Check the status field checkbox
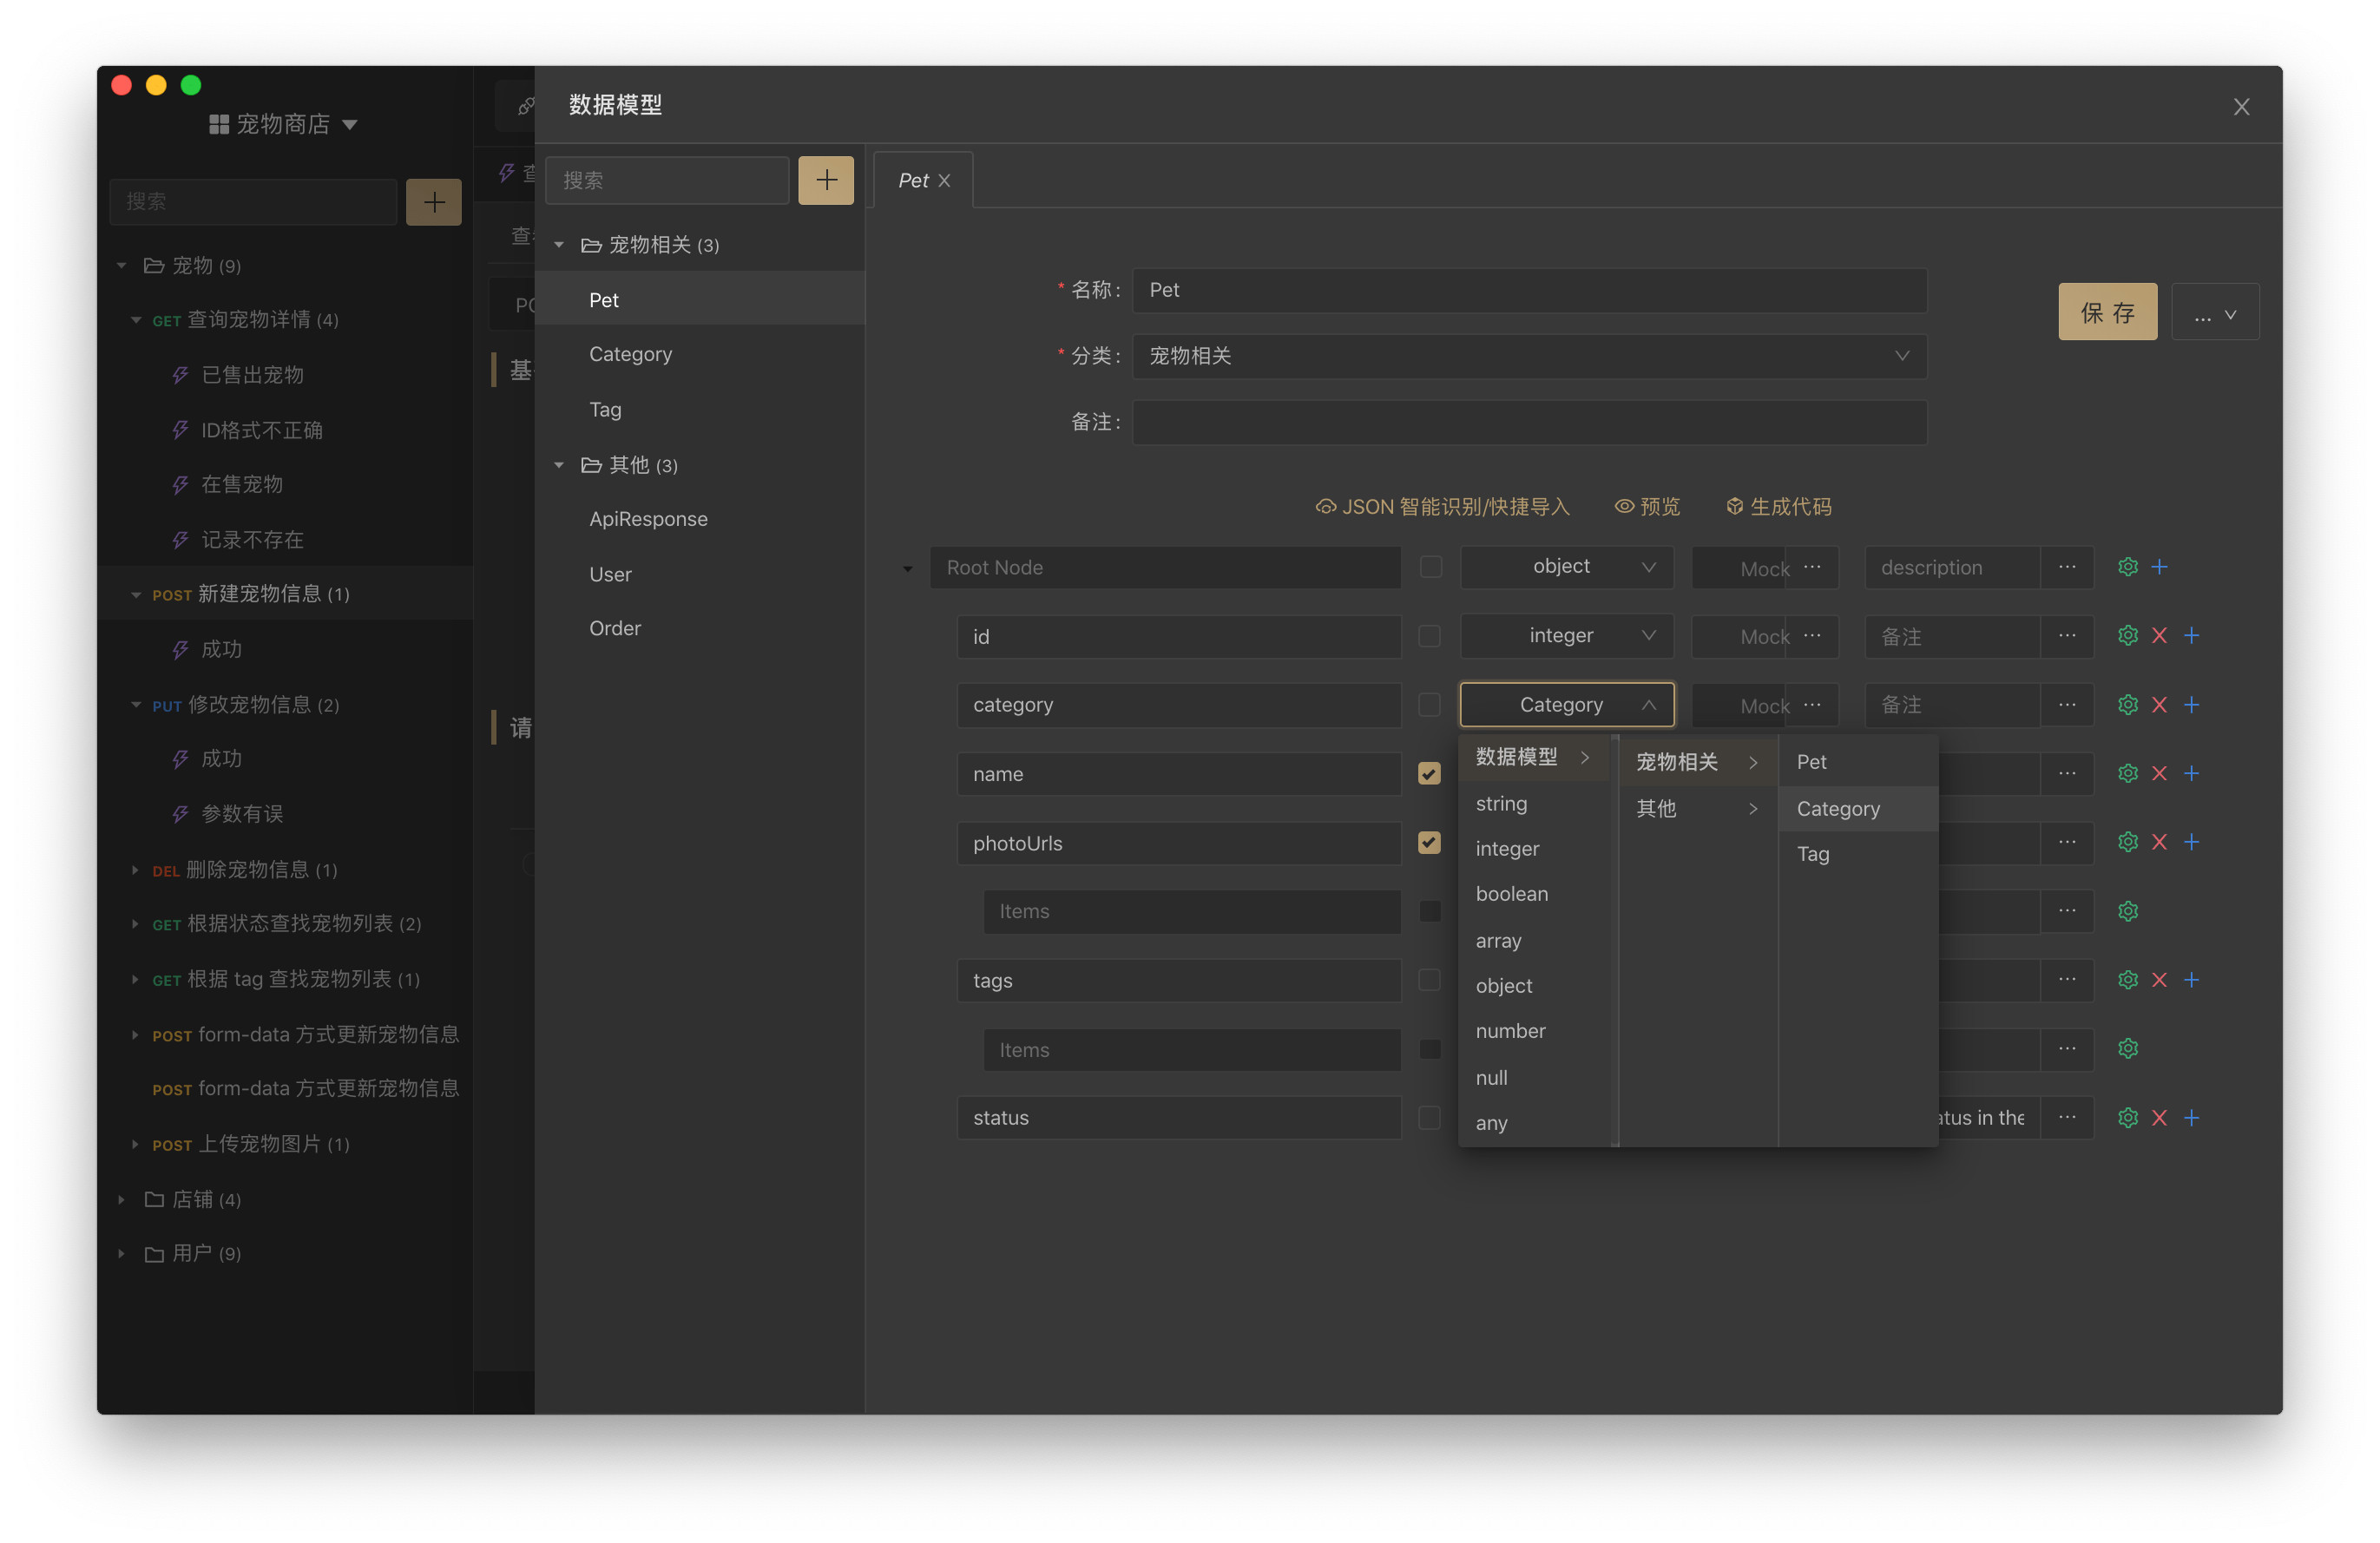The height and width of the screenshot is (1543, 2380). (x=1429, y=1118)
